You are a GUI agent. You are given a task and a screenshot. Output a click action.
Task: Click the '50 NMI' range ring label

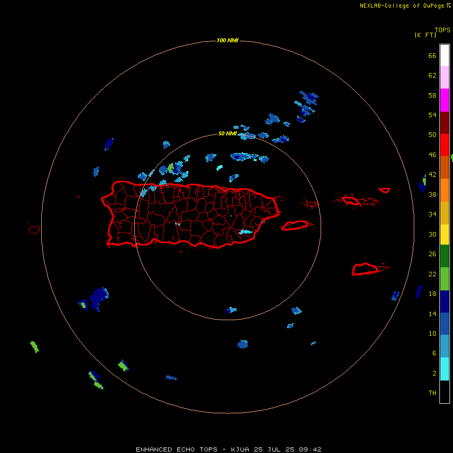click(x=228, y=133)
